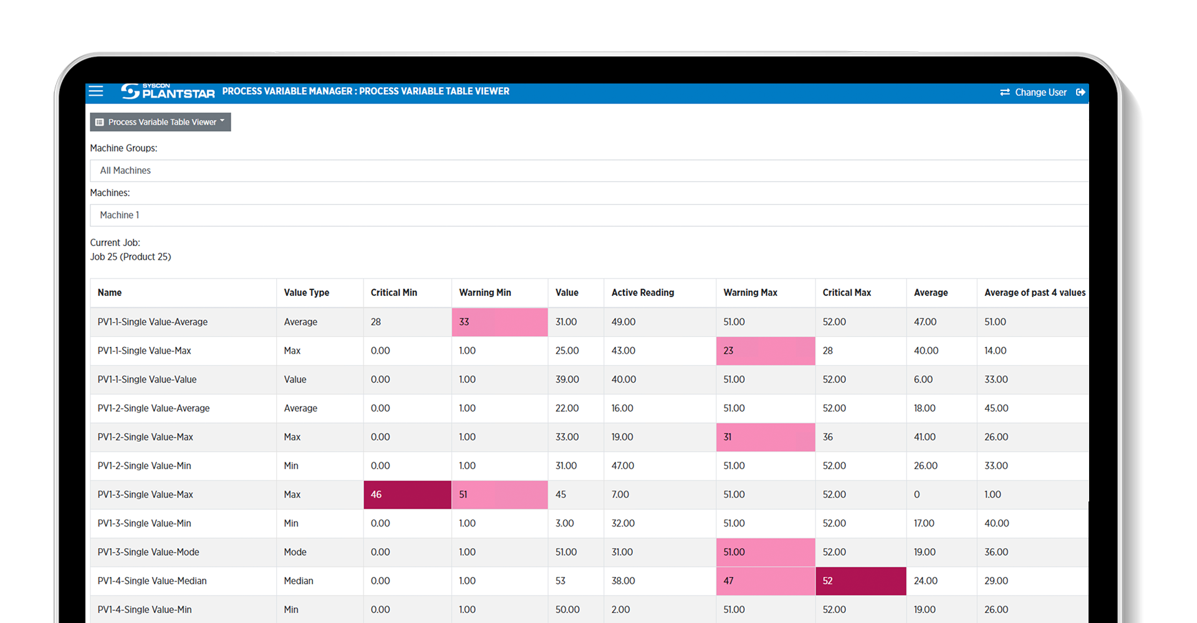Click the Syscon PlantStar logo
1197x623 pixels.
click(x=168, y=92)
